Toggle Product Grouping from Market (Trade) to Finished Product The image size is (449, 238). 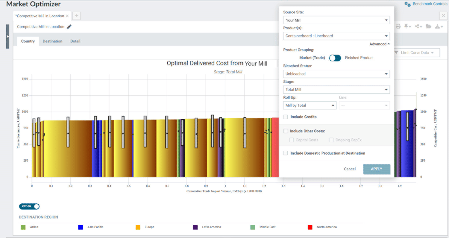tap(335, 58)
